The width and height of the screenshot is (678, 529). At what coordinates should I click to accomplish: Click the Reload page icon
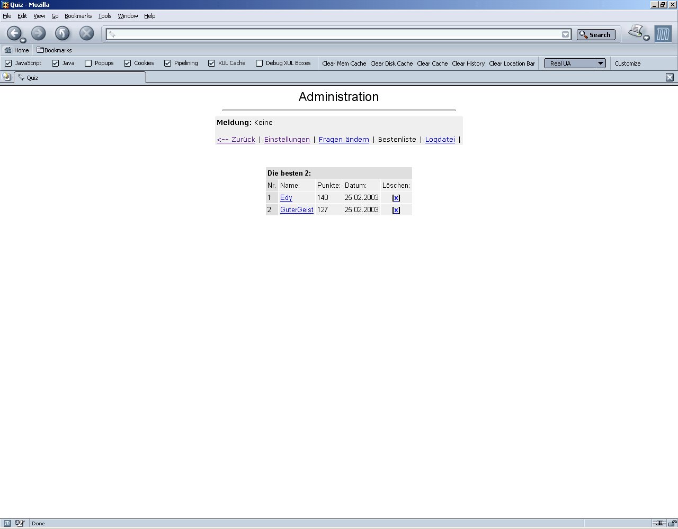[63, 33]
